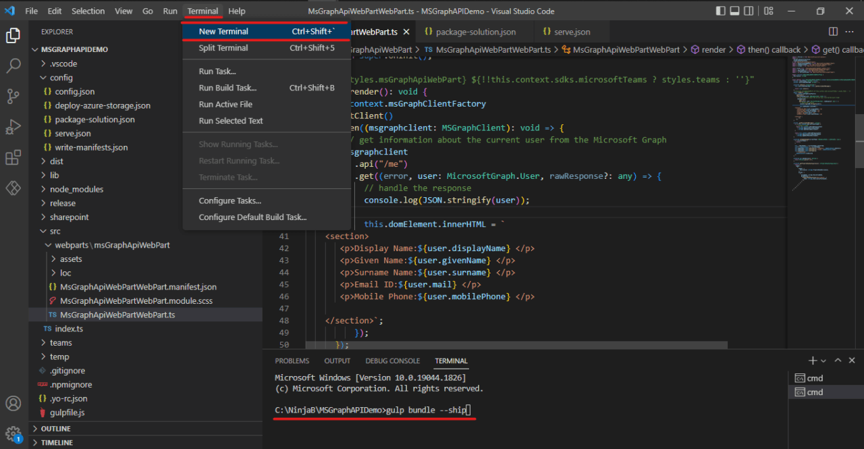Choose Configure Tasks... menu entry

pyautogui.click(x=230, y=201)
